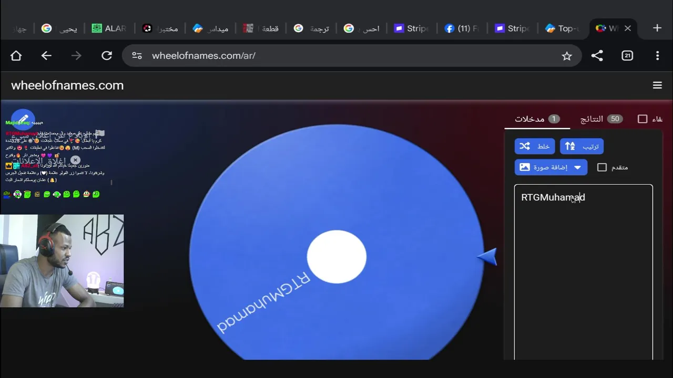Bookmark this page with the star
Image resolution: width=673 pixels, height=378 pixels.
(x=566, y=56)
